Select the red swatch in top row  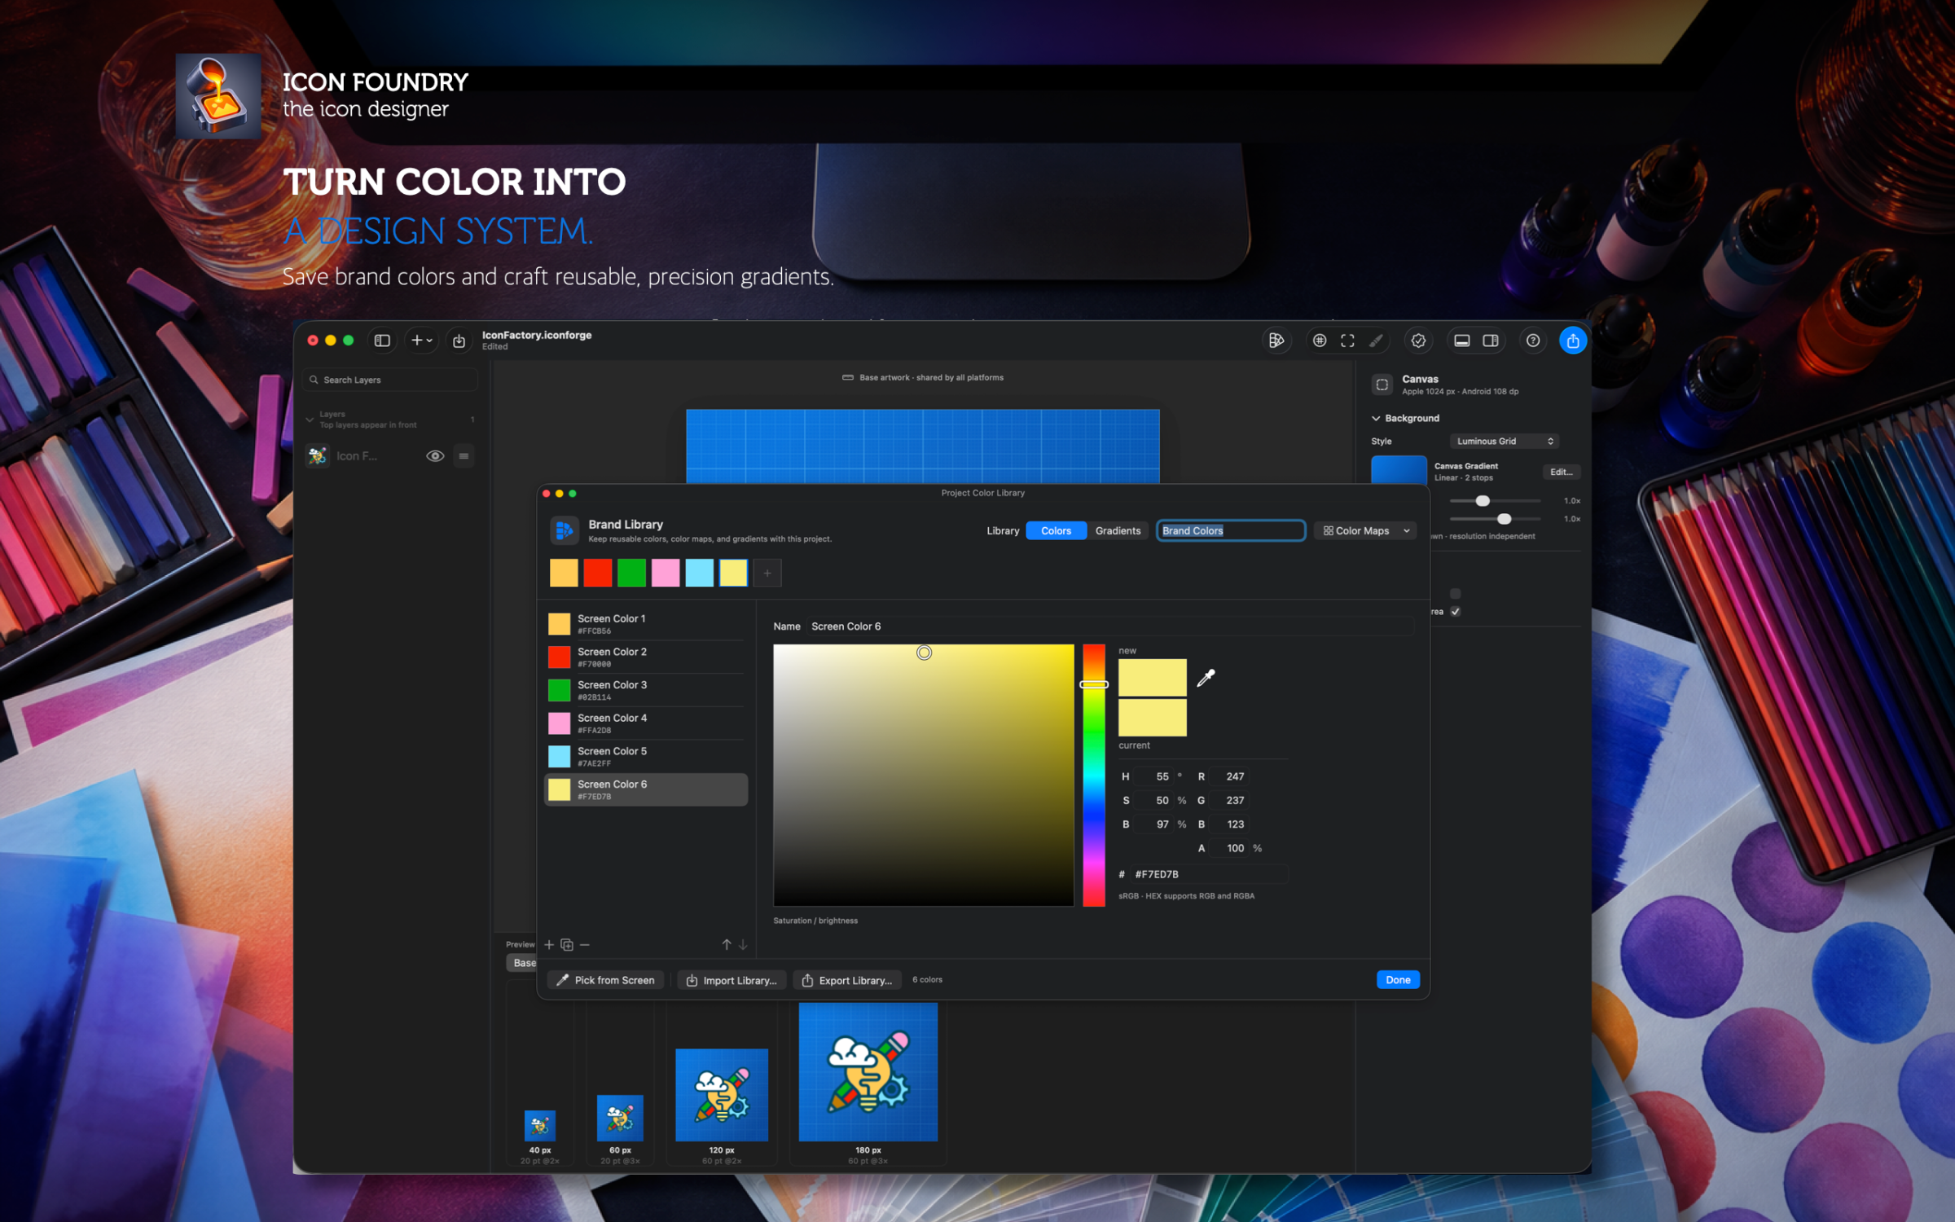point(598,573)
